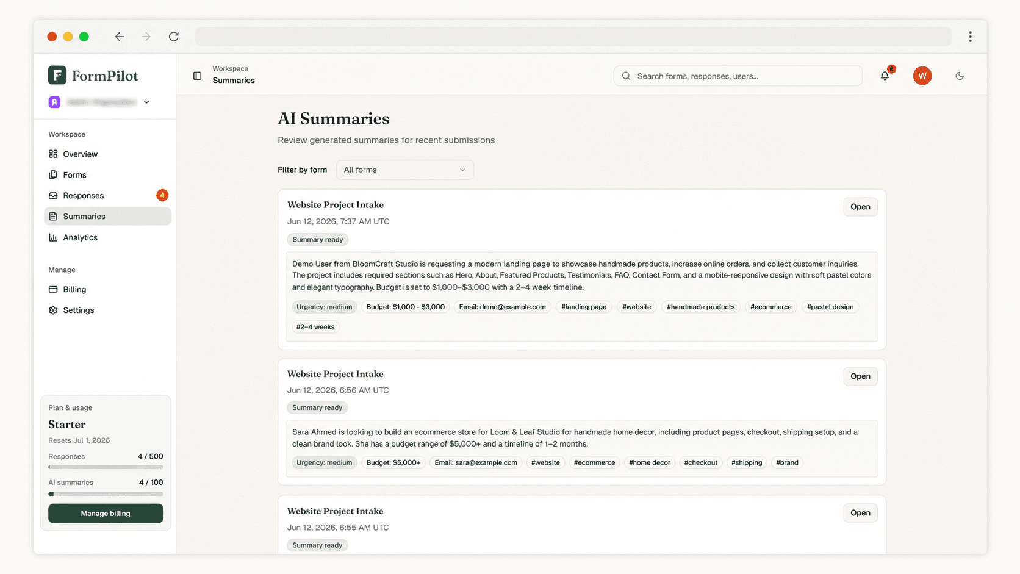Toggle the sidebar panel icon
Screen dimensions: 1020x574
point(197,76)
